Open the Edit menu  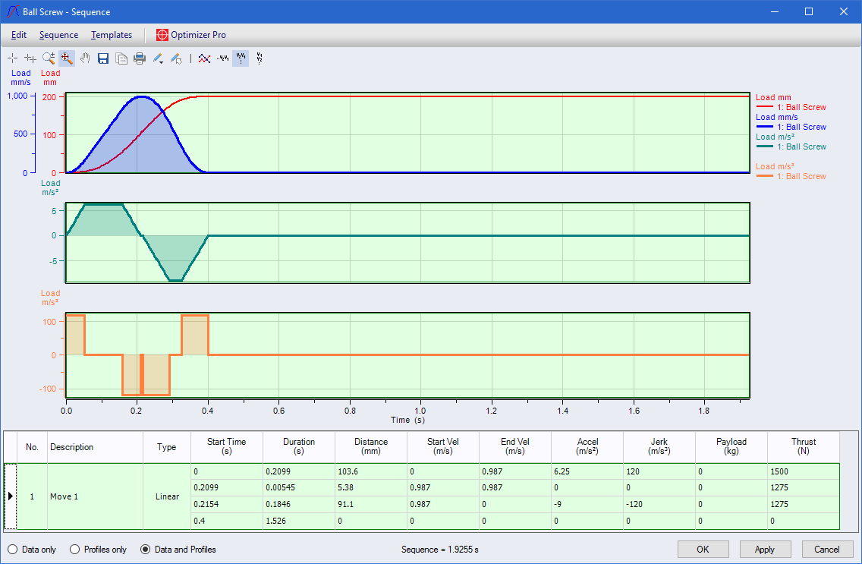pyautogui.click(x=19, y=35)
